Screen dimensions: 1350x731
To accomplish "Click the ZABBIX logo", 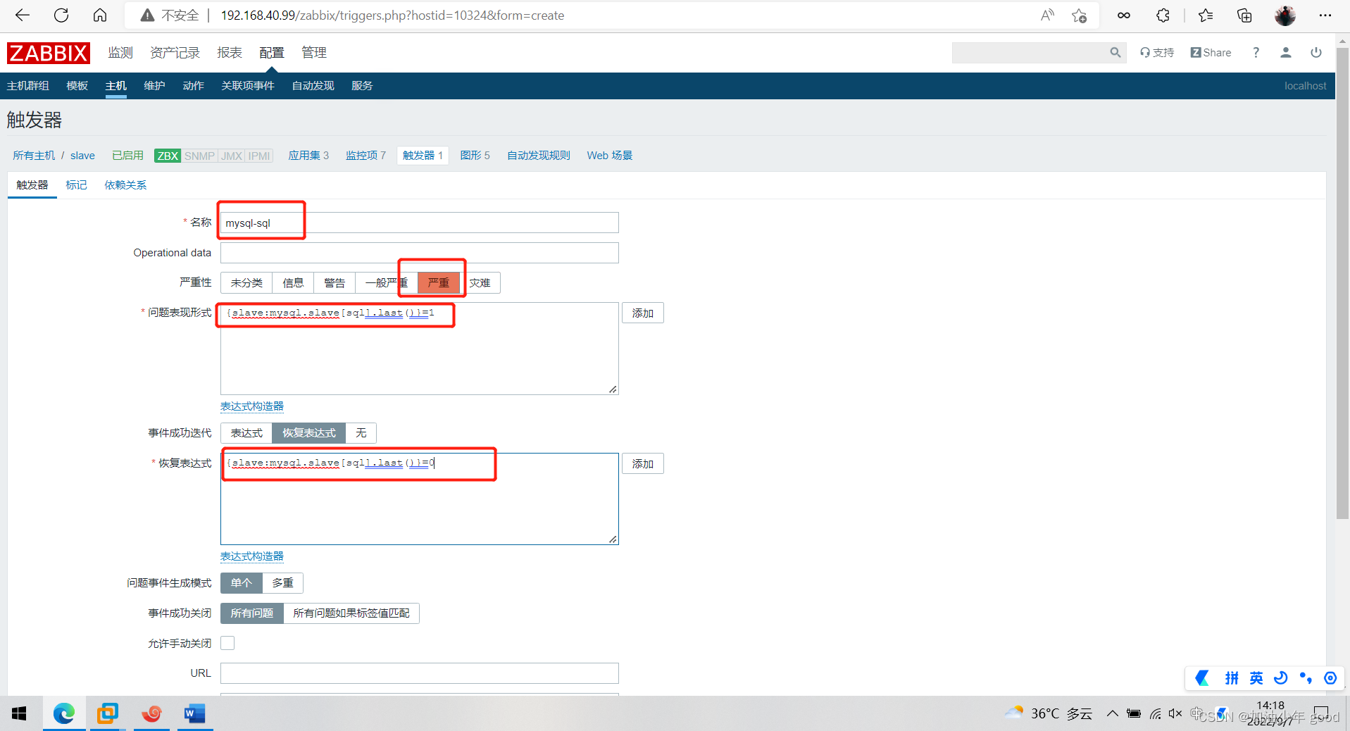I will [49, 53].
